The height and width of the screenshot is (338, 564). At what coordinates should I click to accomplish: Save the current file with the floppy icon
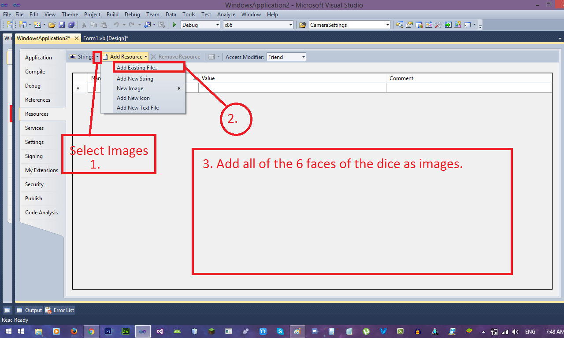point(62,25)
